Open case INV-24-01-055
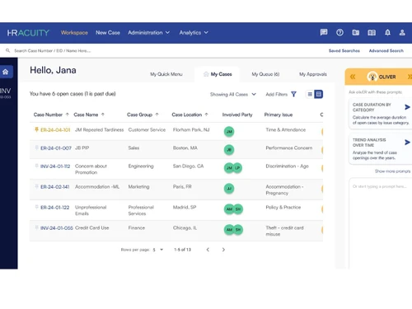This screenshot has width=412, height=309. pos(57,228)
